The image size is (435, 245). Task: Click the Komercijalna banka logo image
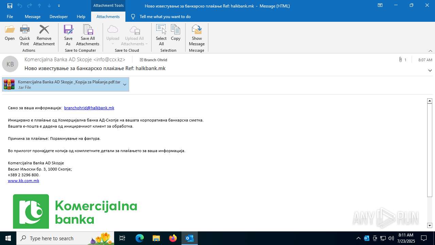(75, 211)
